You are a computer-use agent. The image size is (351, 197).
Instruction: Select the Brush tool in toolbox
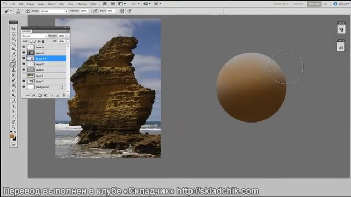pos(13,65)
